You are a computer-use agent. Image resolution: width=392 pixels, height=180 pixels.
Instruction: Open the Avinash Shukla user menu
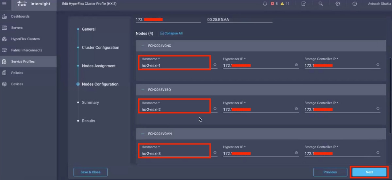tap(380, 4)
